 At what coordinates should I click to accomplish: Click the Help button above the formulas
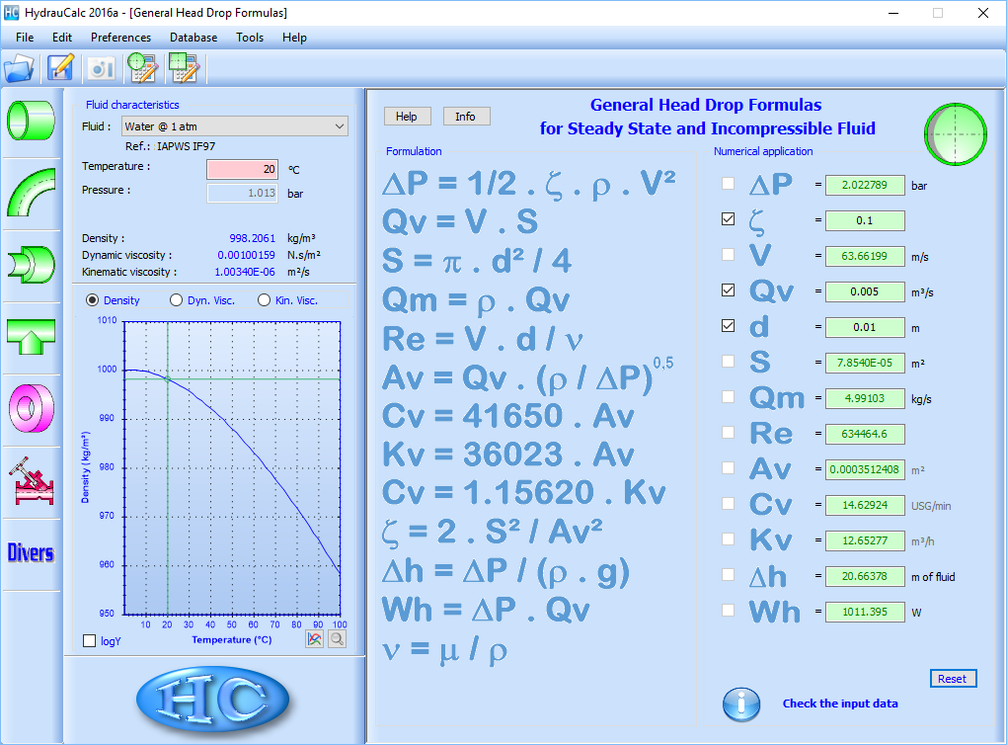pos(407,116)
